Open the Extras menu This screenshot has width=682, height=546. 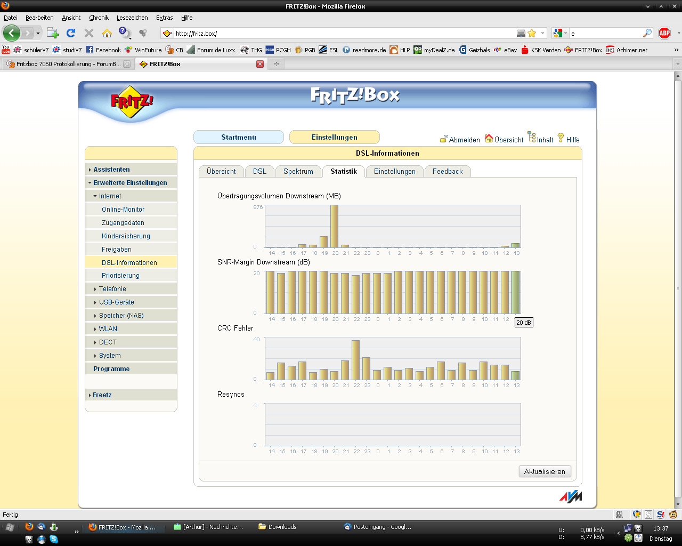[x=165, y=18]
